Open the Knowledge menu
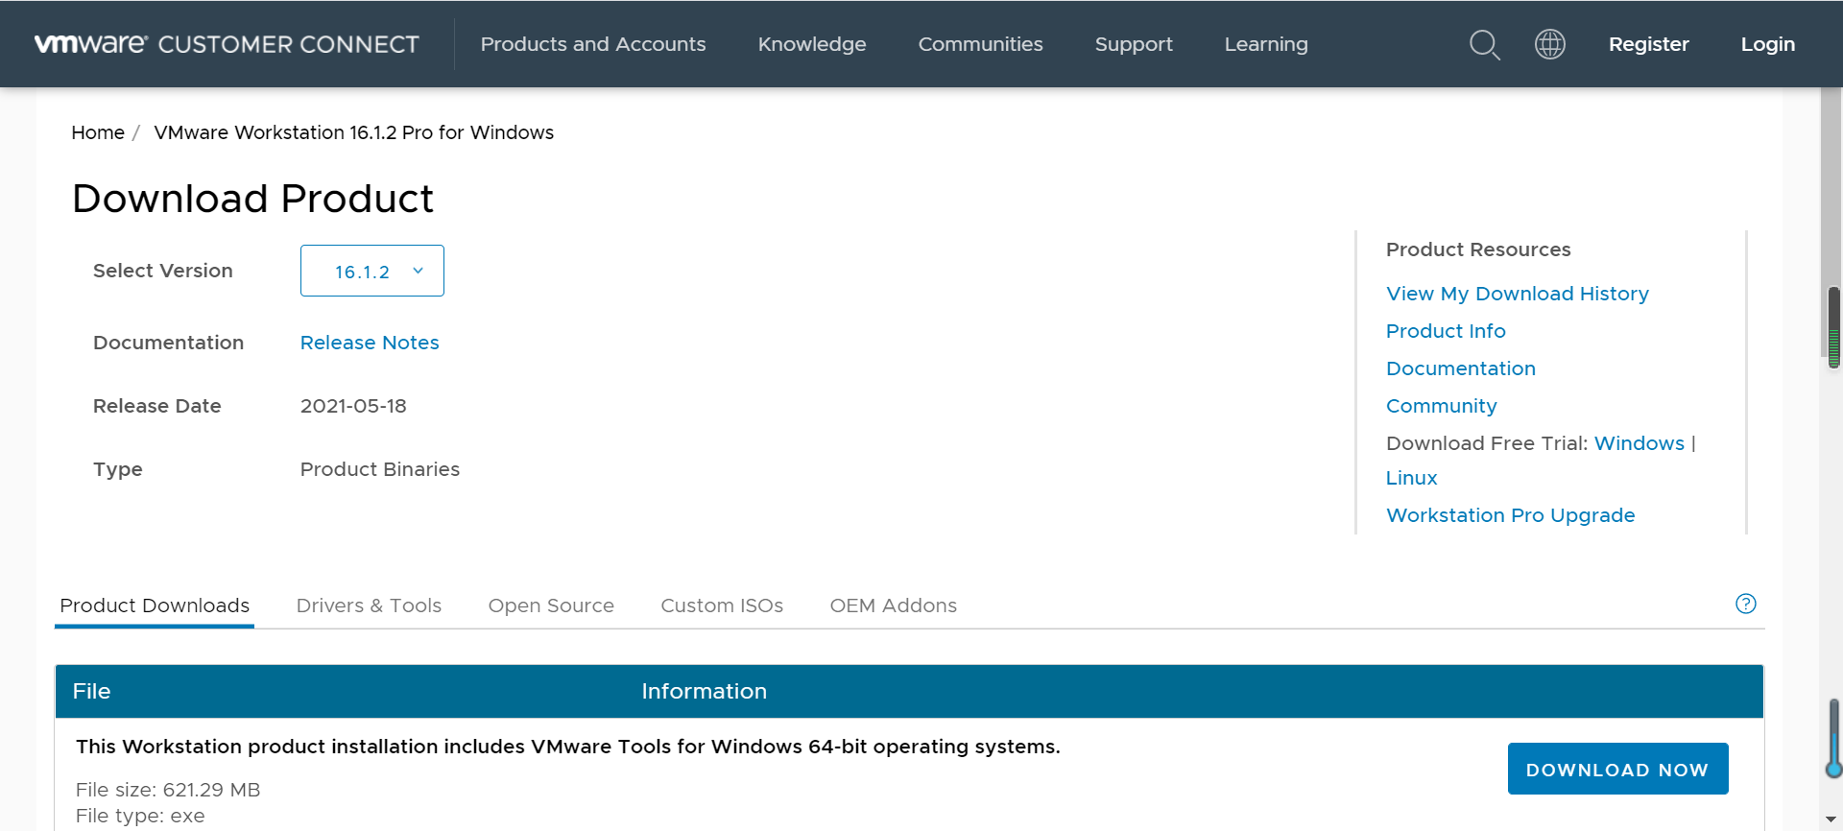This screenshot has width=1843, height=831. (812, 44)
